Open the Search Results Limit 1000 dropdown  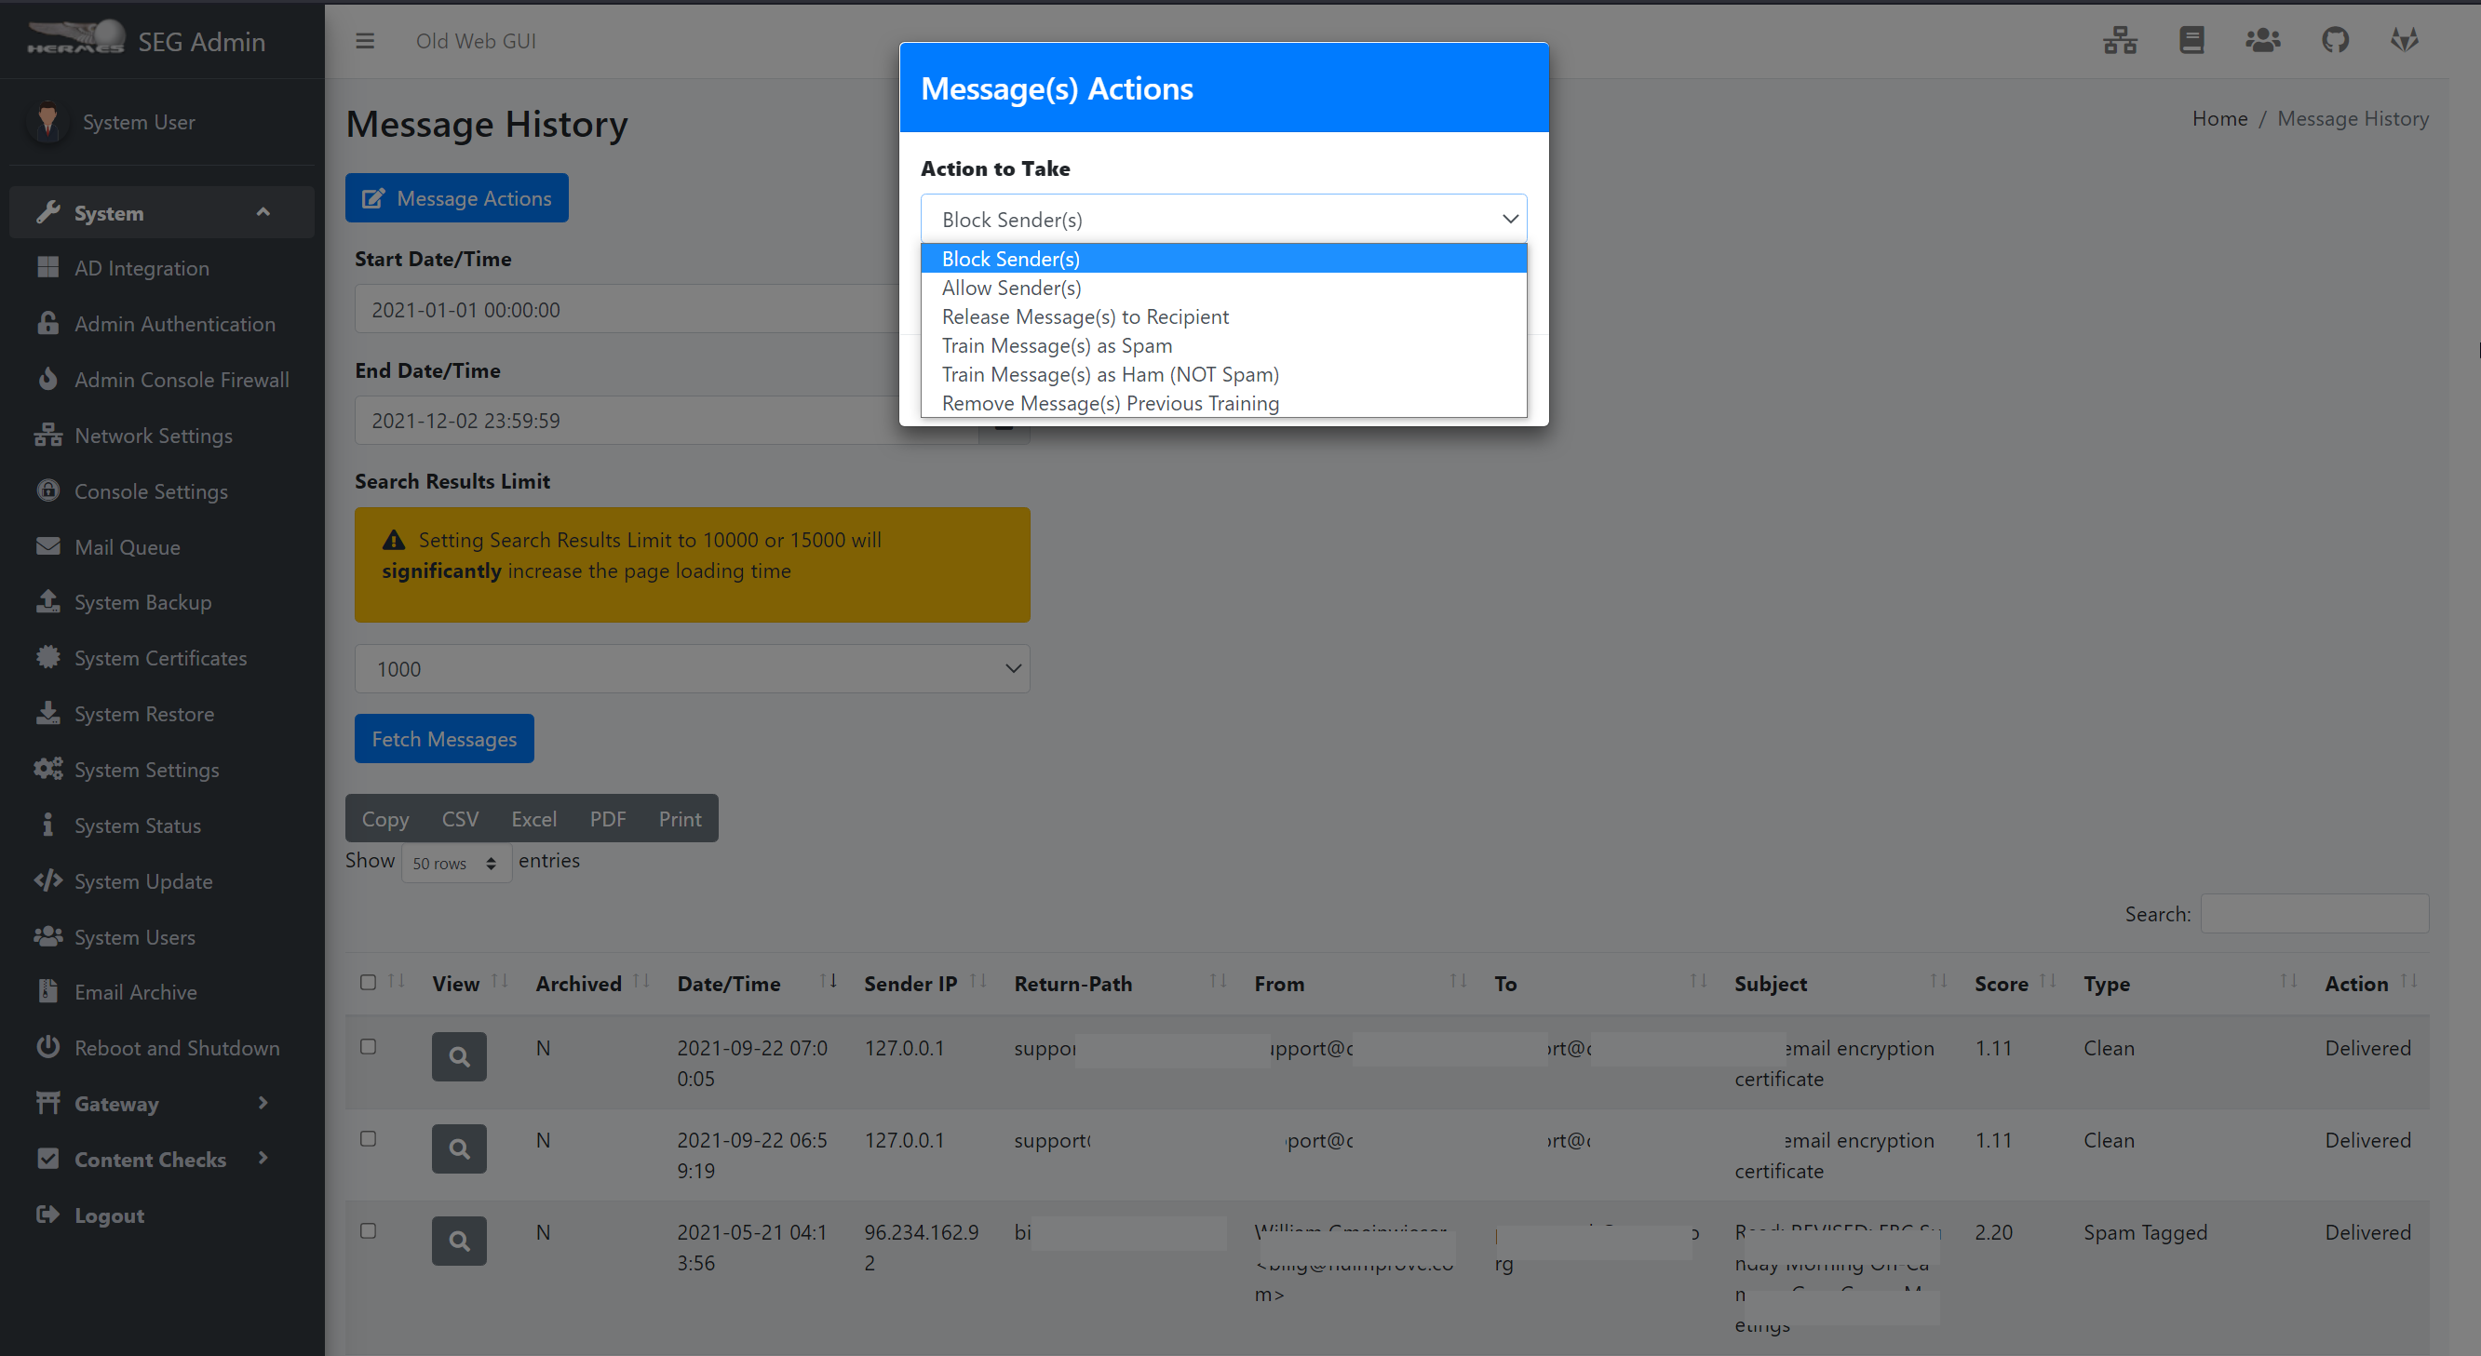(x=692, y=668)
